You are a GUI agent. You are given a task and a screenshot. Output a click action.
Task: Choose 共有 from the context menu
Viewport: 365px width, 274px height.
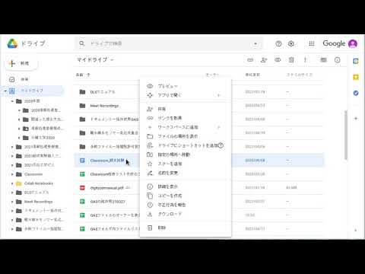point(186,109)
